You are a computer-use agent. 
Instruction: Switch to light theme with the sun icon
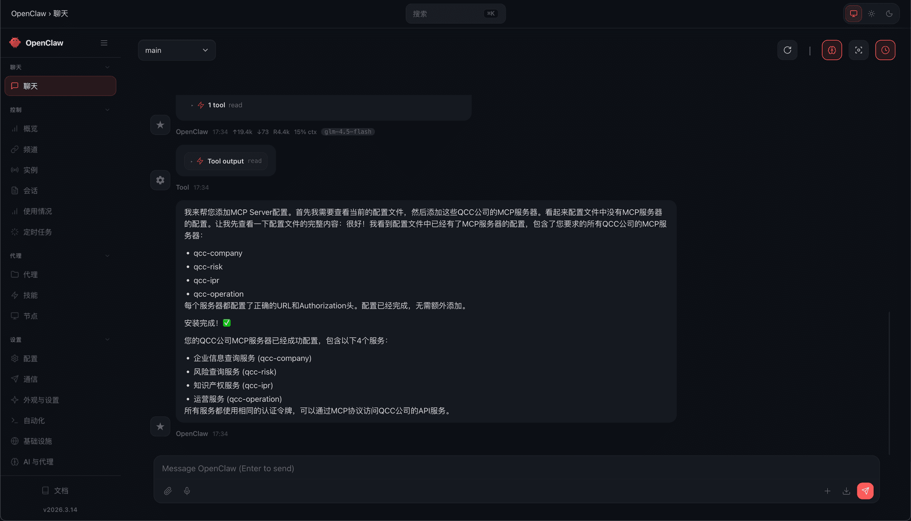click(x=871, y=13)
